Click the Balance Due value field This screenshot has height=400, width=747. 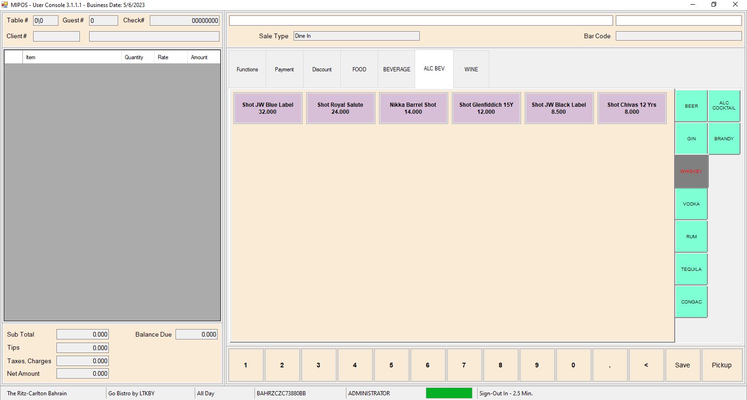tap(197, 334)
